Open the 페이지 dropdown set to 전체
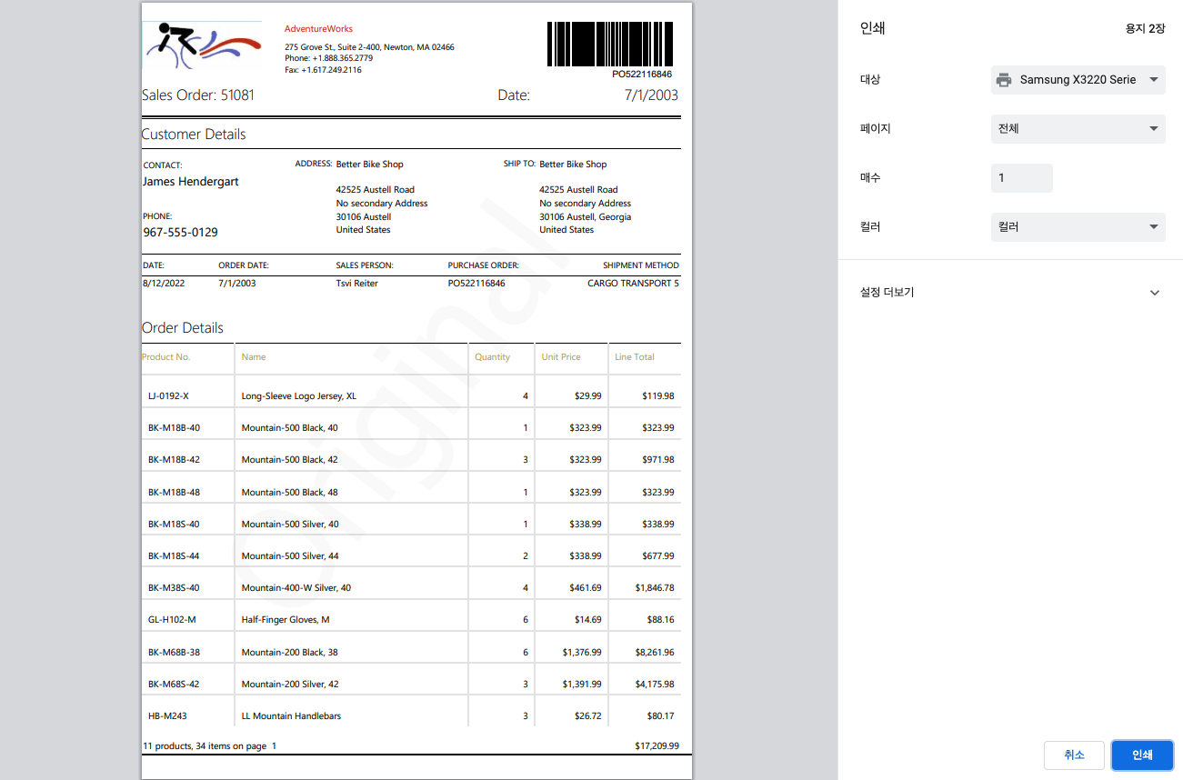This screenshot has height=780, width=1183. coord(1077,129)
